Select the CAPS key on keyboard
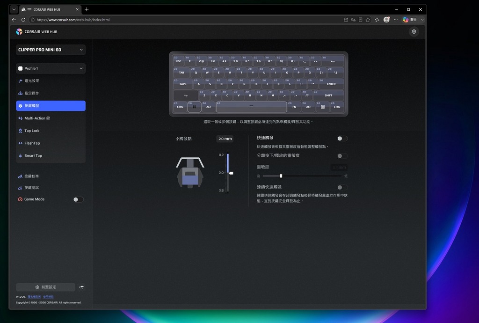The image size is (479, 323). 183,84
